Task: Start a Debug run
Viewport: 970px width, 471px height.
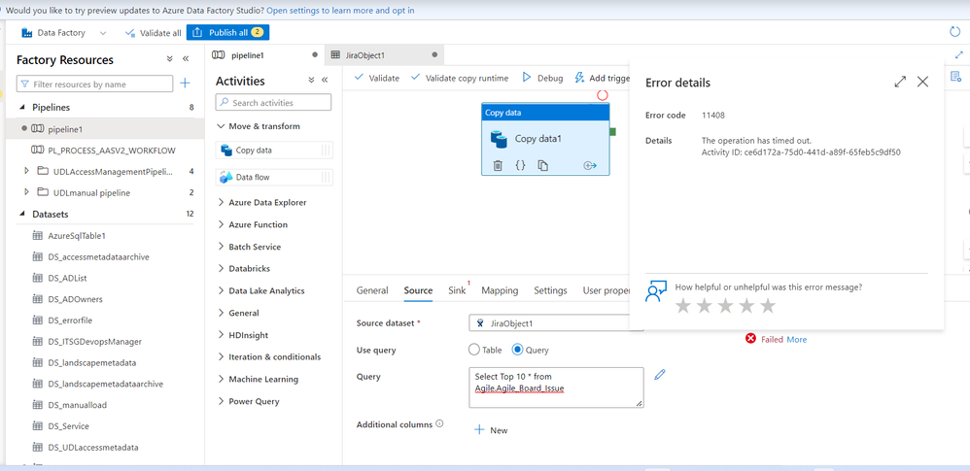Action: pos(542,78)
